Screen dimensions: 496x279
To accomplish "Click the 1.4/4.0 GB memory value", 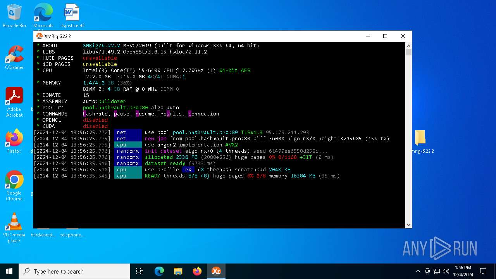I will tap(98, 83).
